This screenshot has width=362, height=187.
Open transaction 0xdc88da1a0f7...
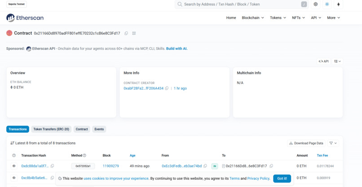point(35,166)
